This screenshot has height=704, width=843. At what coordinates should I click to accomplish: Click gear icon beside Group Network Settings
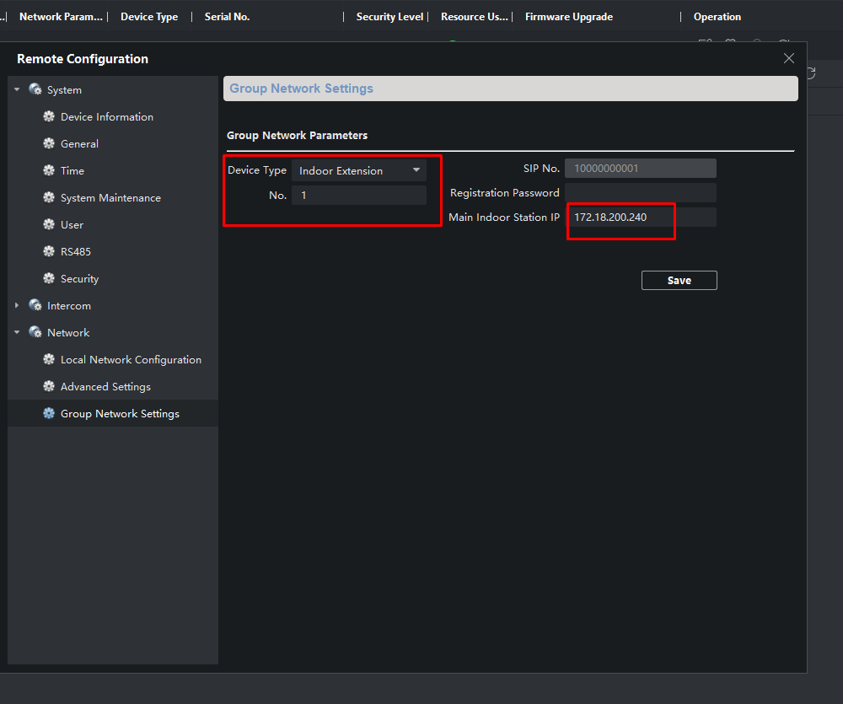49,413
